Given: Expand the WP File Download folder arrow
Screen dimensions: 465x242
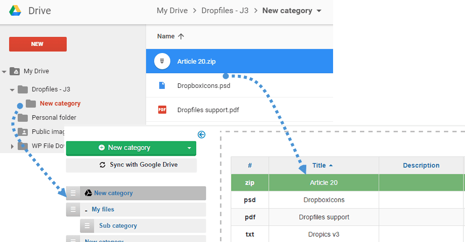Looking at the screenshot, I should click(12, 146).
